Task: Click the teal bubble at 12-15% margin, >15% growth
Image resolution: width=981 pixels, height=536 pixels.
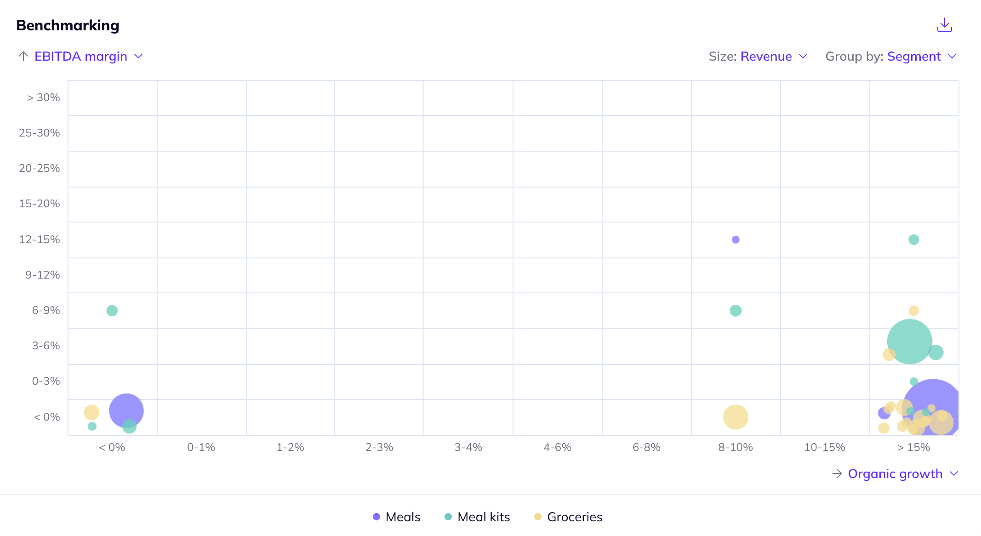Action: (913, 239)
